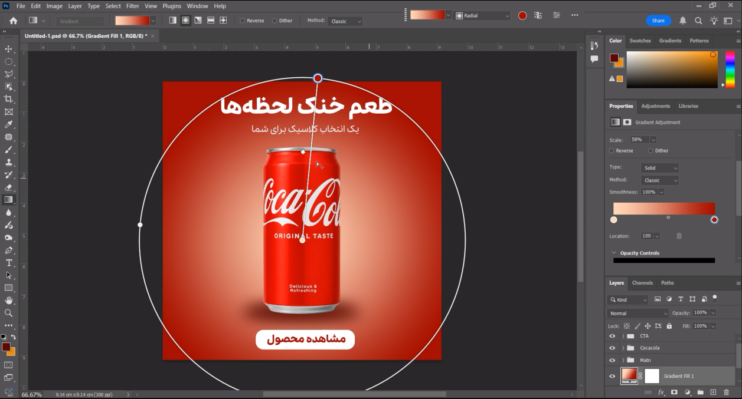This screenshot has height=399, width=742.
Task: Click the Search magnifier icon
Action: 698,21
